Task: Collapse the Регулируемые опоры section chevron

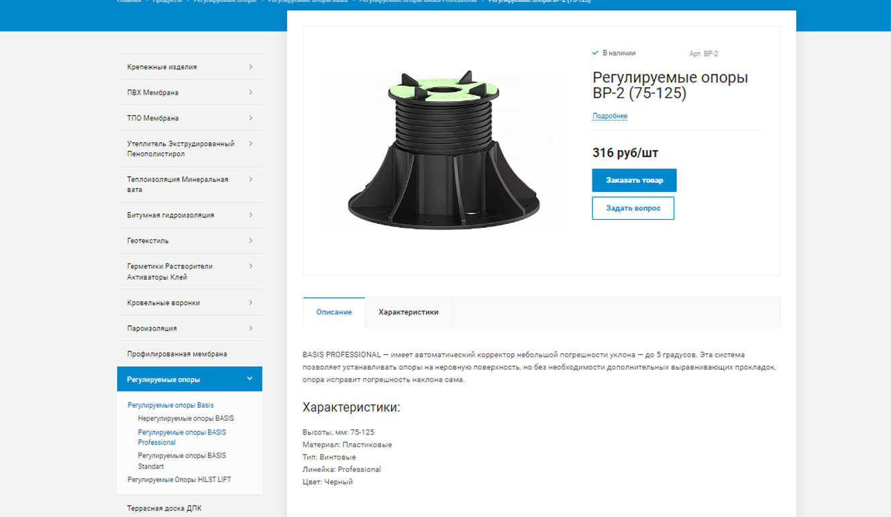Action: click(x=250, y=379)
